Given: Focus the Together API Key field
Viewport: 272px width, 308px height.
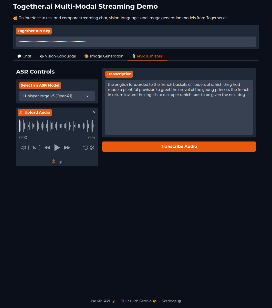Looking at the screenshot, I should pos(136,42).
